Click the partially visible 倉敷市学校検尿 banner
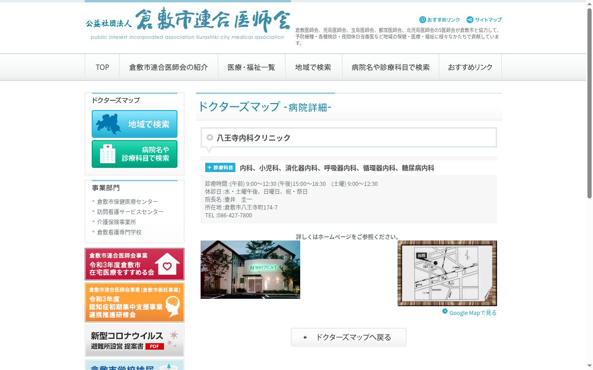 pyautogui.click(x=134, y=365)
